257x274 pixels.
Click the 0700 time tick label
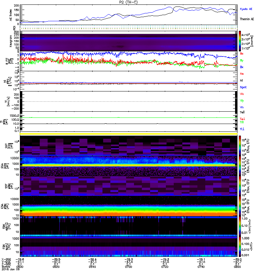coord(128,267)
